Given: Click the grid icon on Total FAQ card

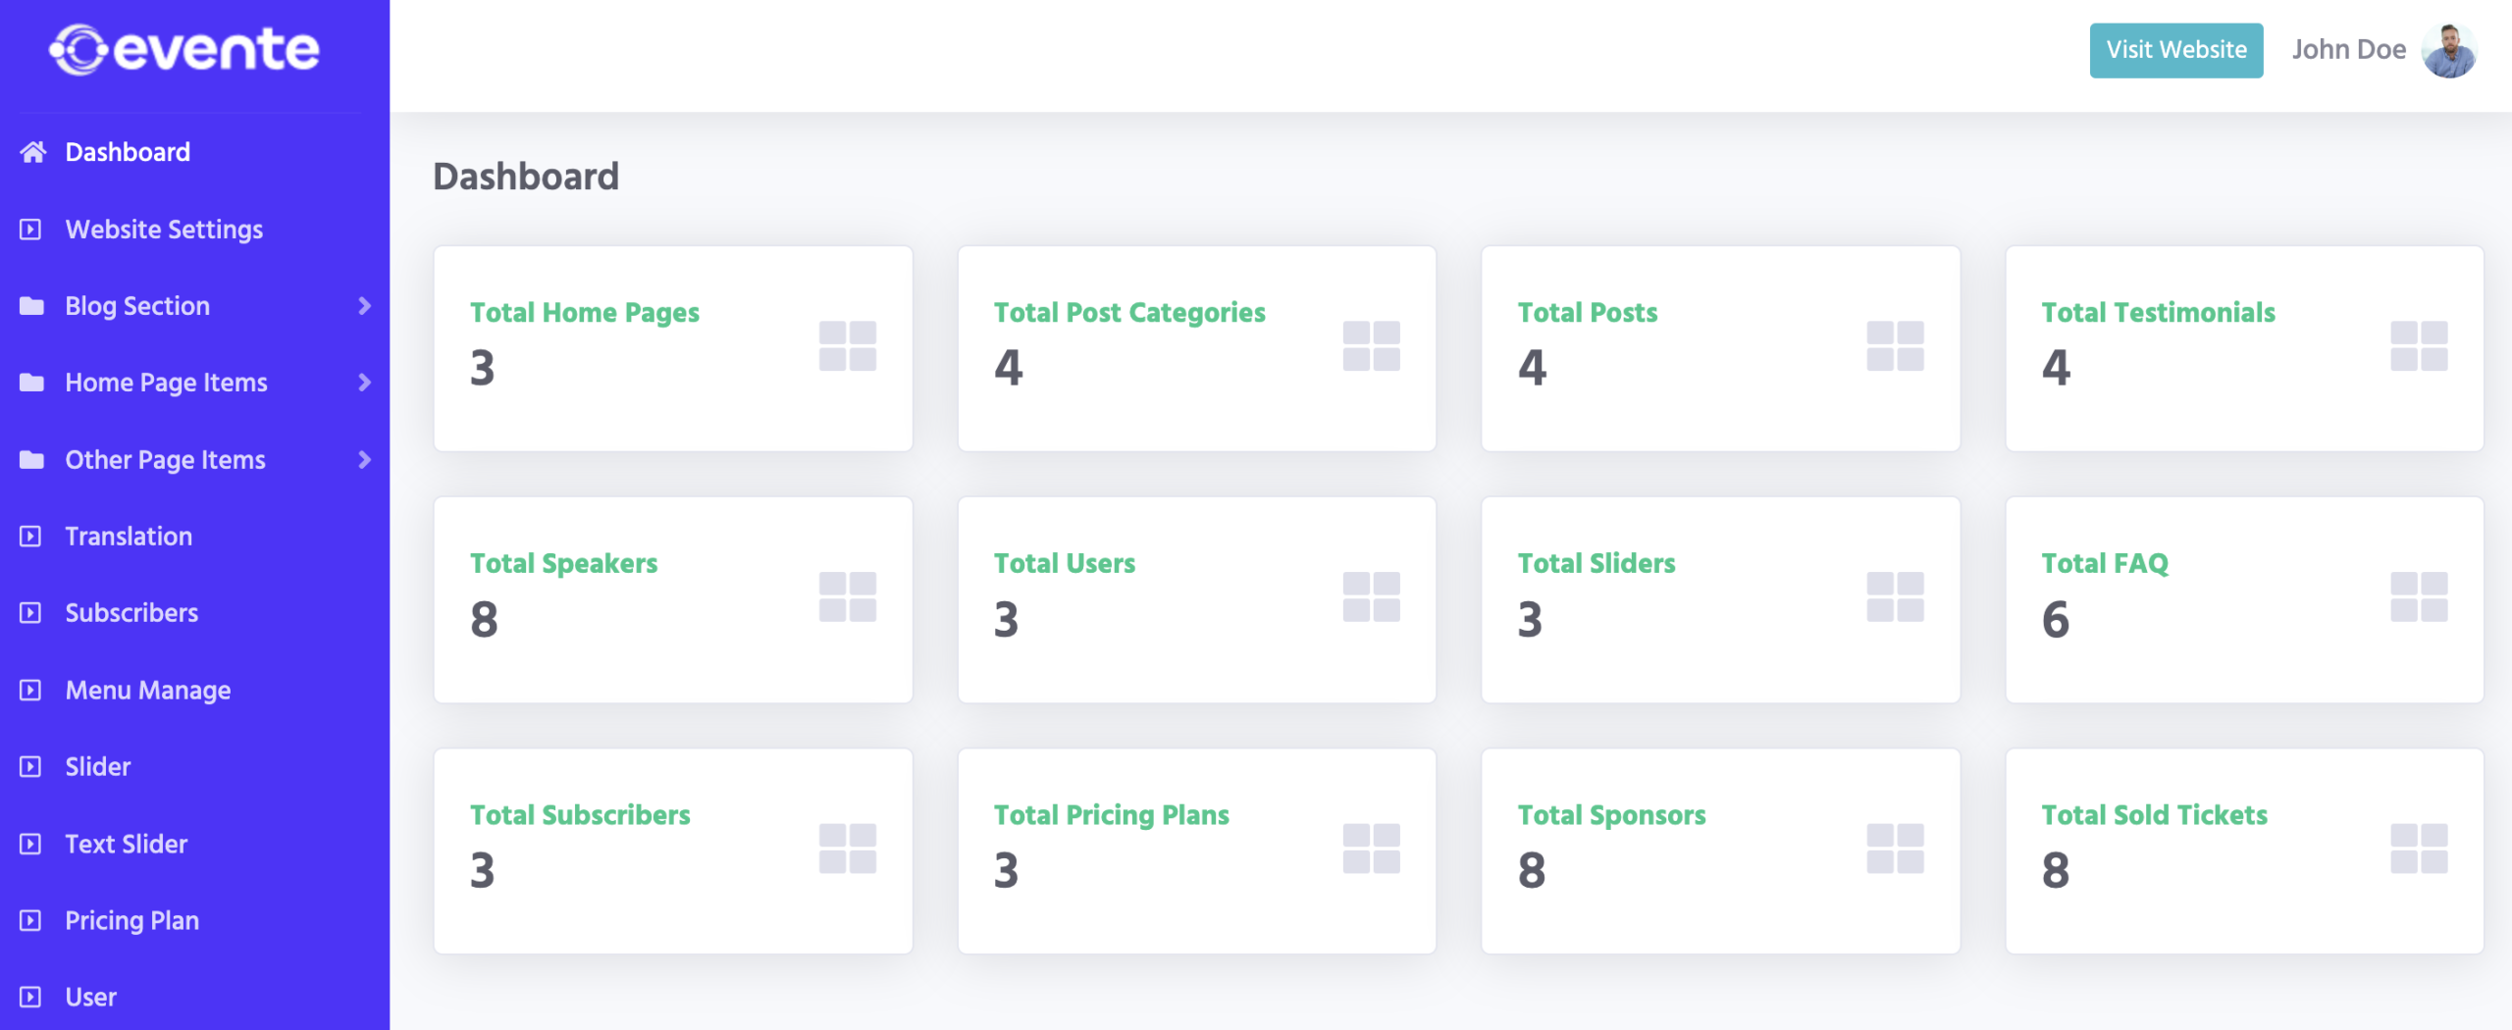Looking at the screenshot, I should [2419, 597].
